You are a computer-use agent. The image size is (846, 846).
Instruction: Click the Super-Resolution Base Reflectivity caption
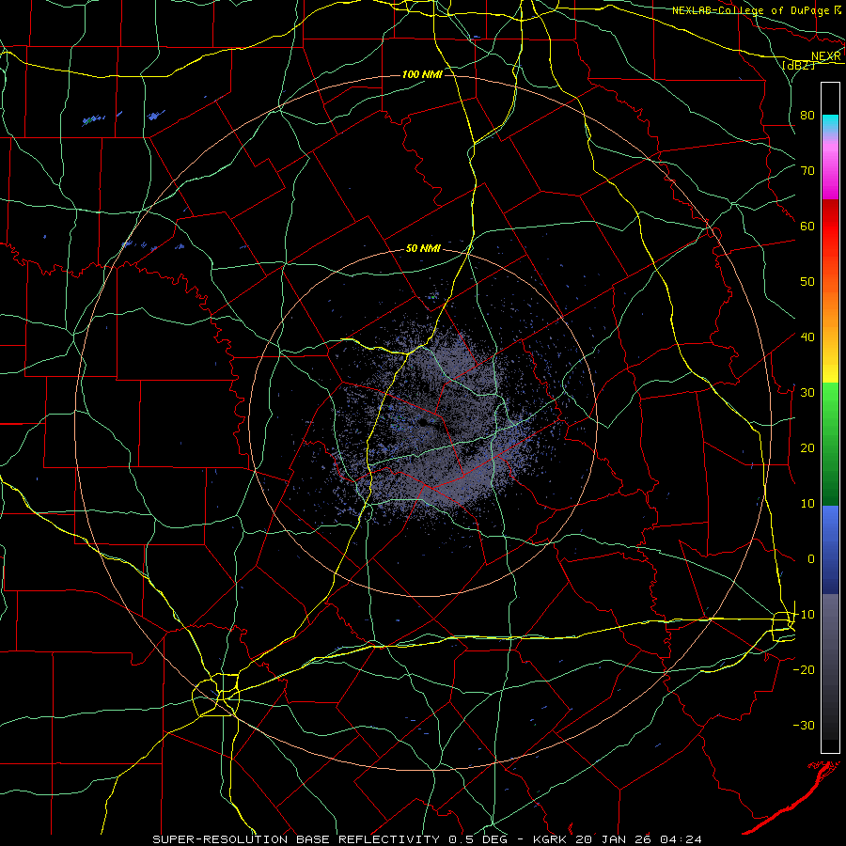[428, 839]
